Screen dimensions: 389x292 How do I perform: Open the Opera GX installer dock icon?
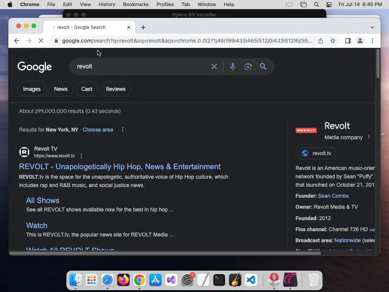click(274, 279)
